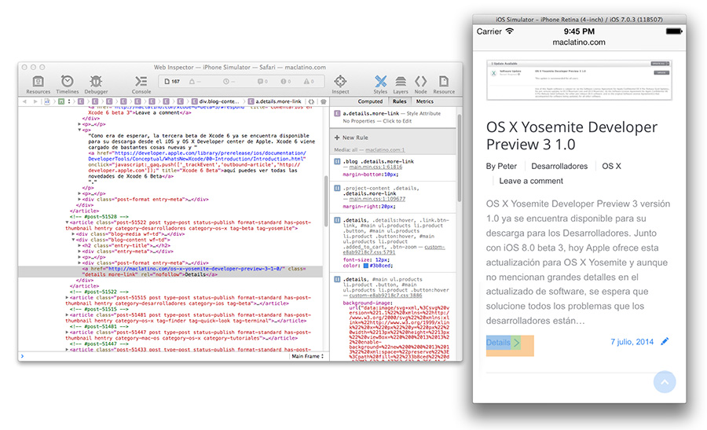Select the highlighted a href Details DOM row
Image resolution: width=707 pixels, height=430 pixels.
pos(170,272)
